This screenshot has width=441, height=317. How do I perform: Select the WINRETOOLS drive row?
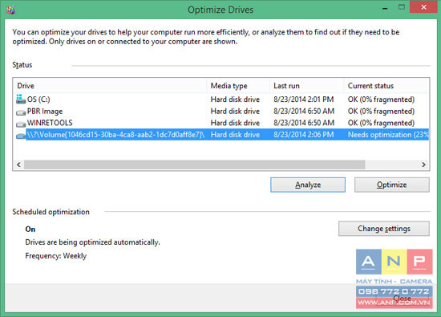pos(220,123)
